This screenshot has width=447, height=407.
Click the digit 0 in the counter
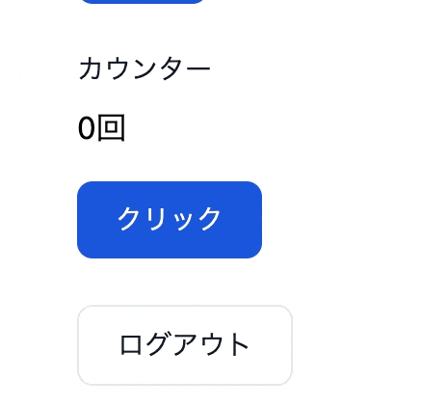tap(87, 128)
